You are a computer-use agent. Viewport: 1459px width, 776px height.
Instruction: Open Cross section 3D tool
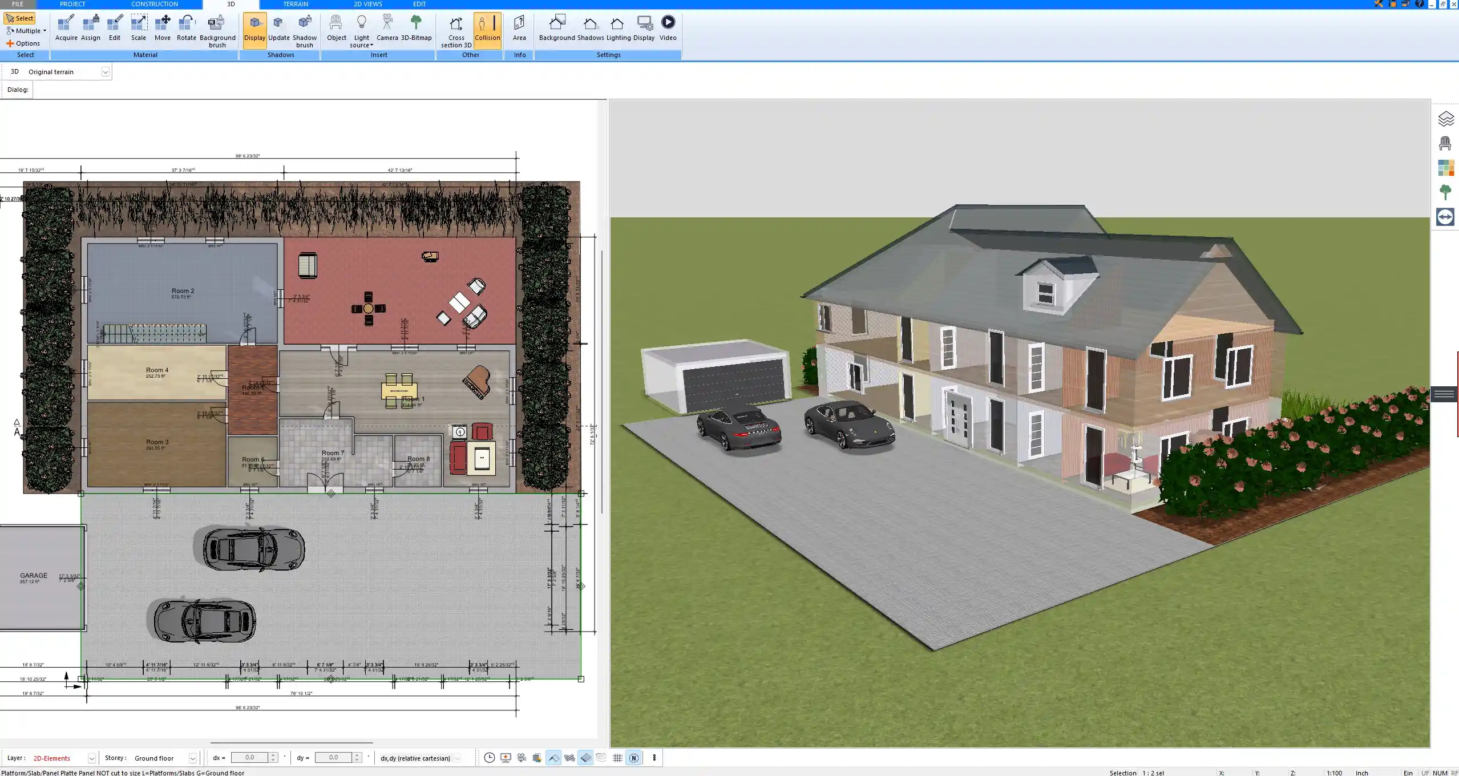point(456,31)
